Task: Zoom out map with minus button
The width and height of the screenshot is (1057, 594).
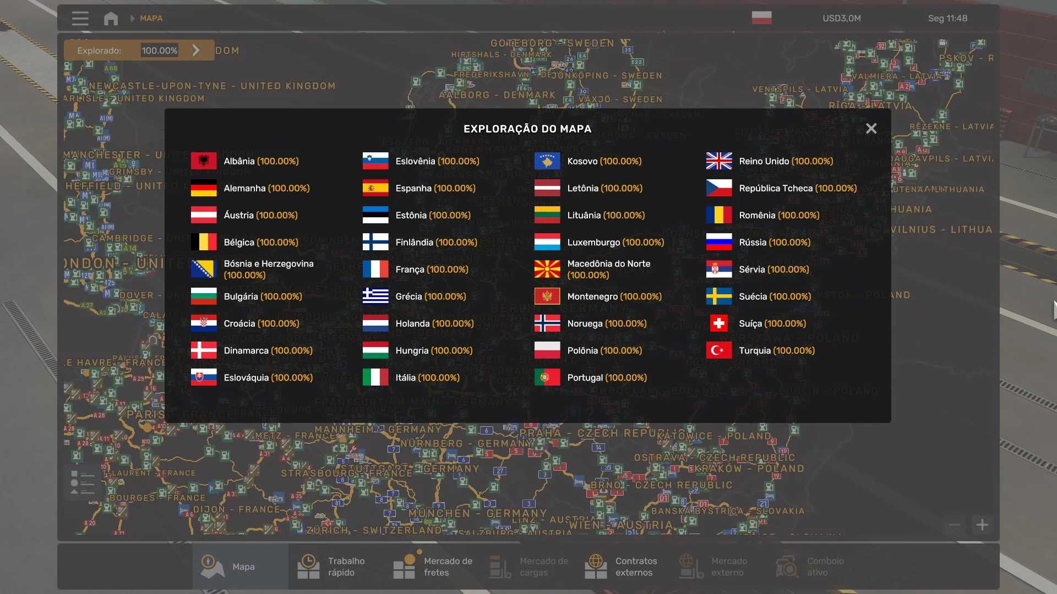Action: (x=954, y=525)
